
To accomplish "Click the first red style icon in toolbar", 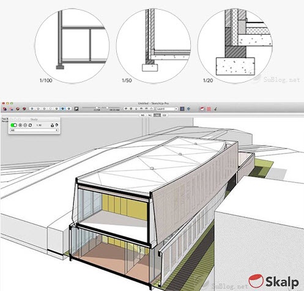I will 4,109.
